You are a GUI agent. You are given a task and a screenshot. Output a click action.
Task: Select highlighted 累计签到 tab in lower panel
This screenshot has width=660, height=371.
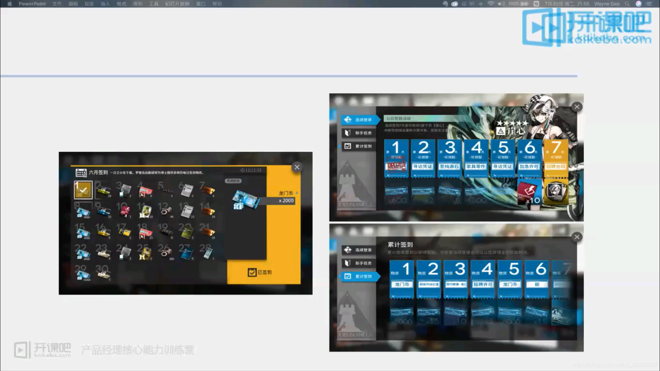[x=360, y=276]
